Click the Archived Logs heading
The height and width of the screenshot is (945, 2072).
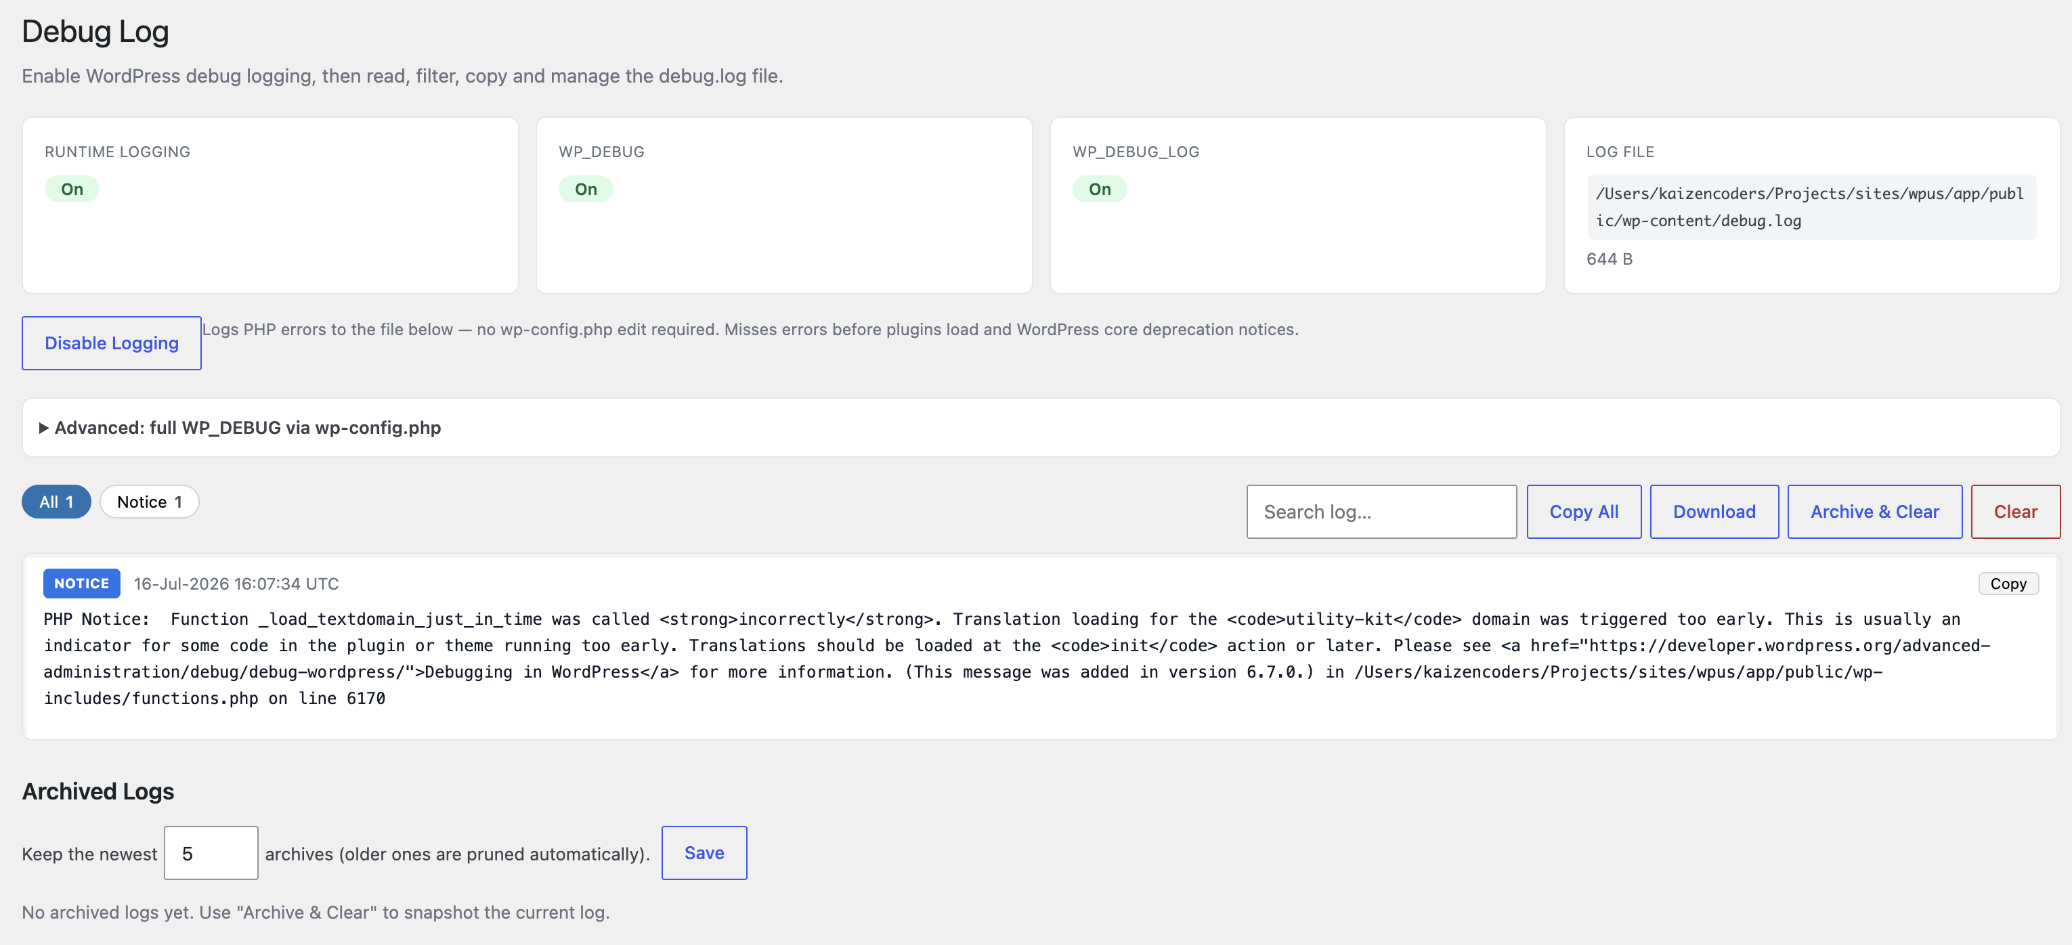tap(98, 791)
